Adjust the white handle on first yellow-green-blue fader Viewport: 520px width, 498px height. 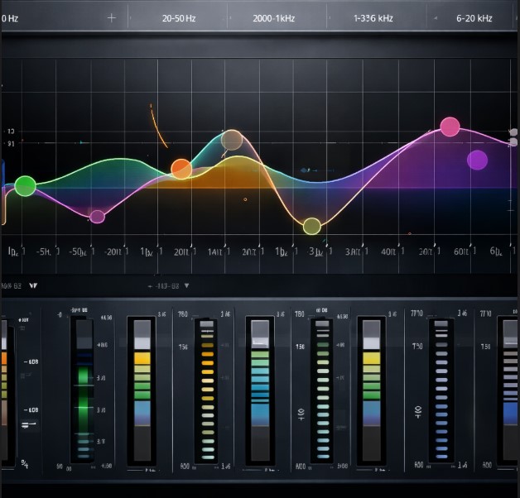[142, 343]
